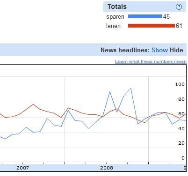Click Hide next to News headlines
Screen dimensions: 188x176
click(176, 50)
